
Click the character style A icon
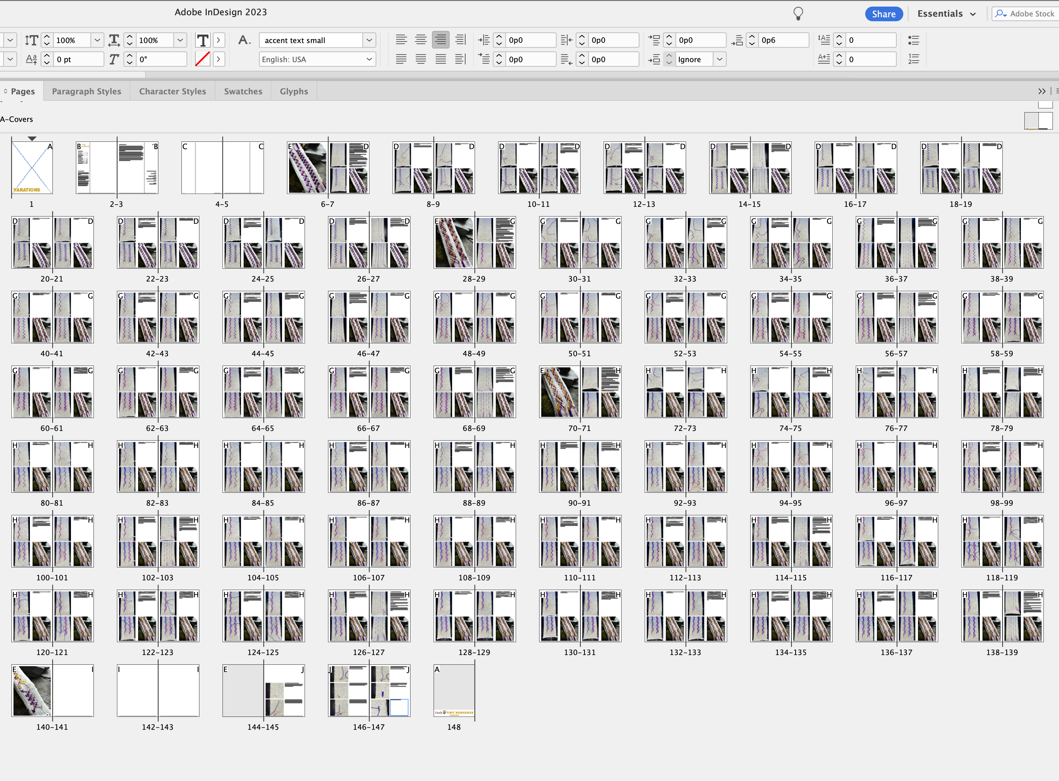(x=244, y=40)
